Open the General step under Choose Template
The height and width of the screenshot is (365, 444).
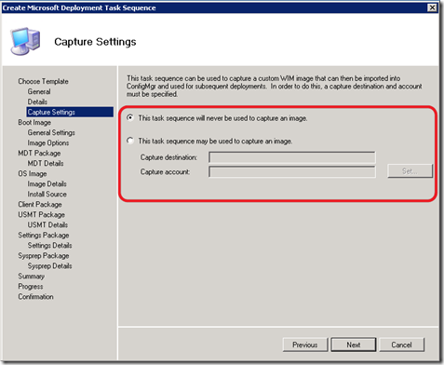(39, 91)
